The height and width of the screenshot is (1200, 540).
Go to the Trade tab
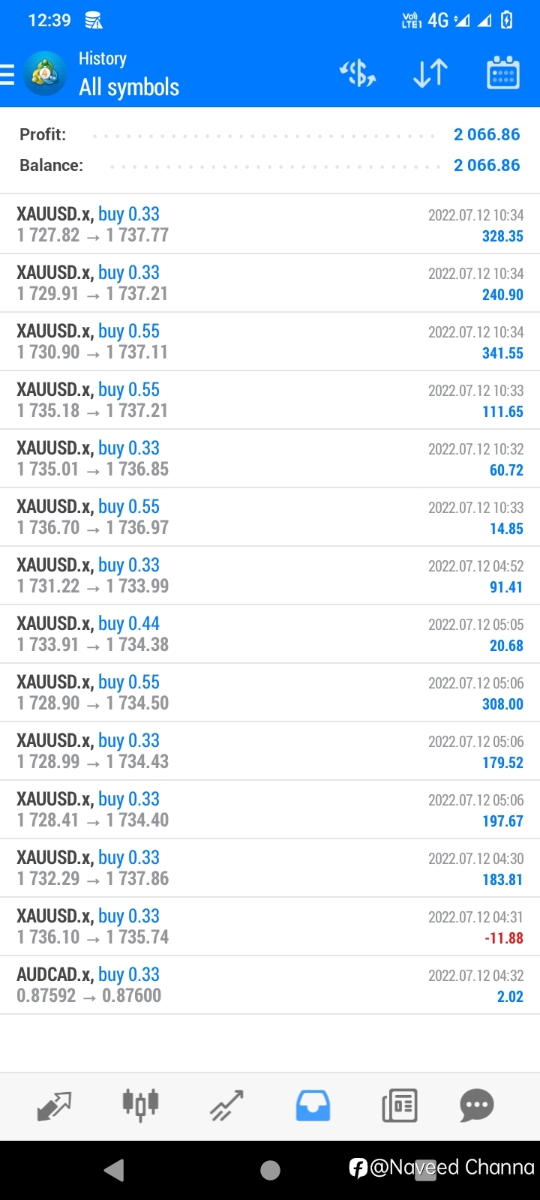[226, 1105]
